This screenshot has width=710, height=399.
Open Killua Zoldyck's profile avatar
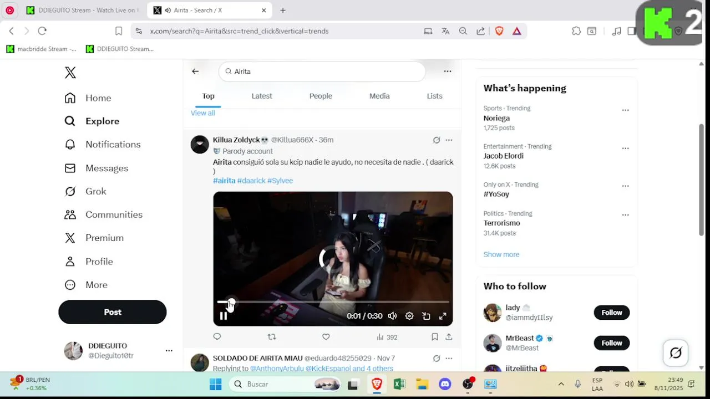tap(200, 144)
